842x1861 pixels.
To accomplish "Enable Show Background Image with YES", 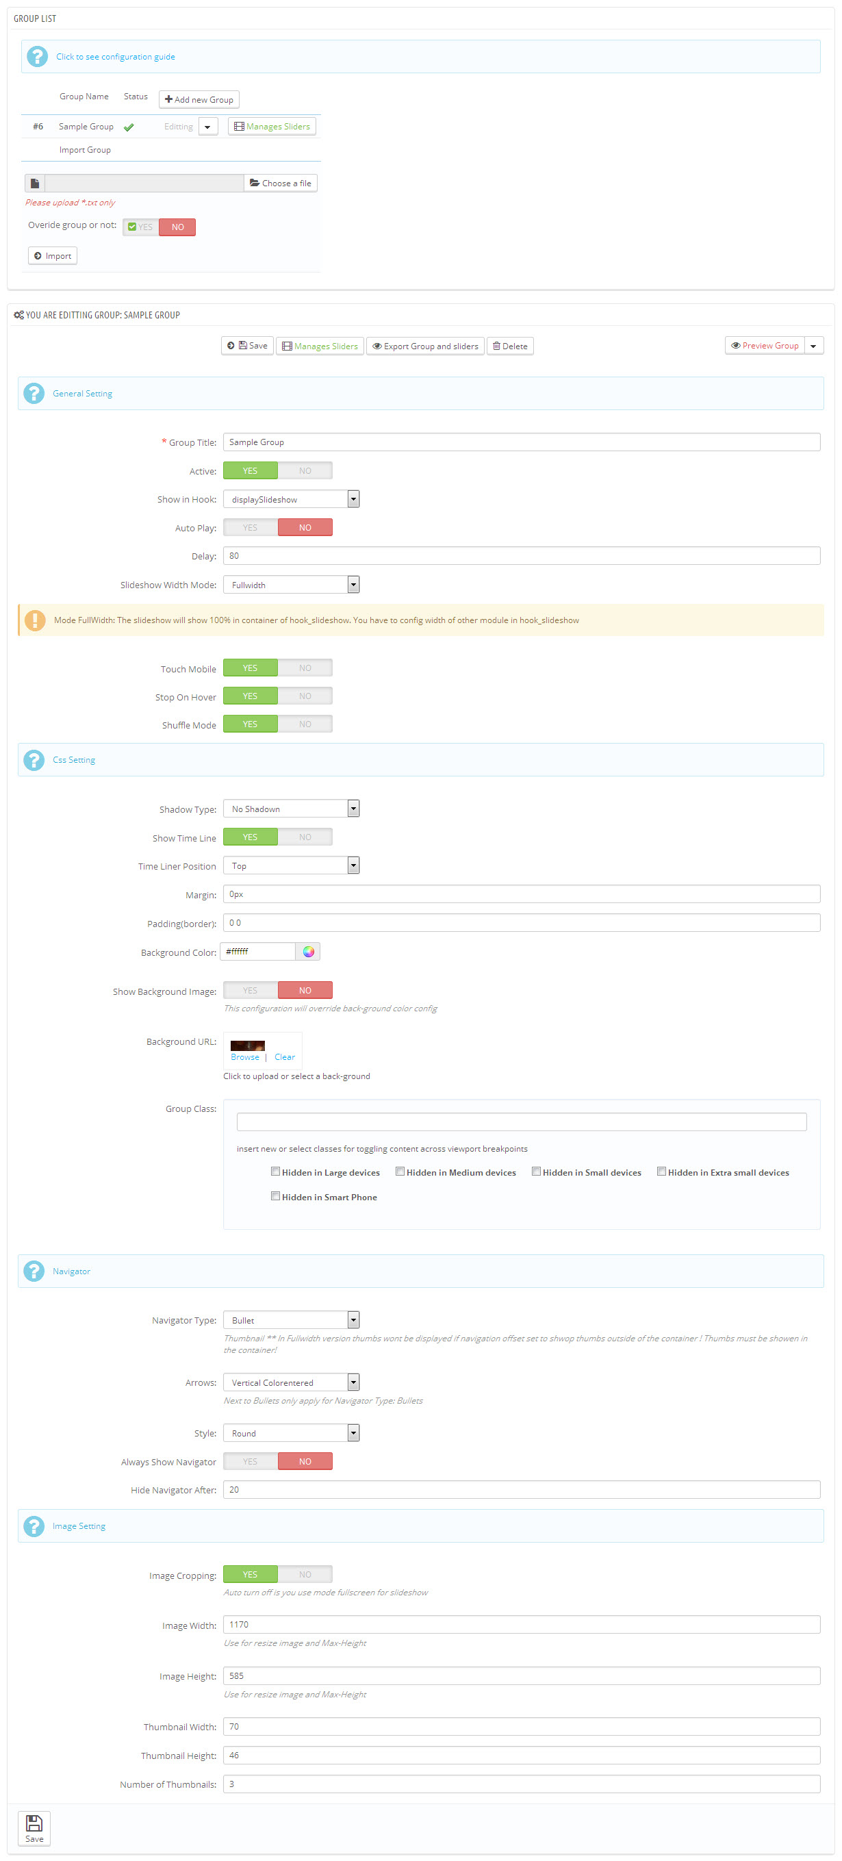I will tap(250, 991).
